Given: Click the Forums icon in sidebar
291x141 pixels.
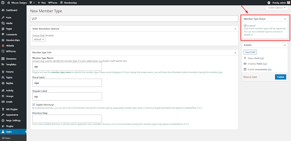Looking at the screenshot, I should point(3,72).
